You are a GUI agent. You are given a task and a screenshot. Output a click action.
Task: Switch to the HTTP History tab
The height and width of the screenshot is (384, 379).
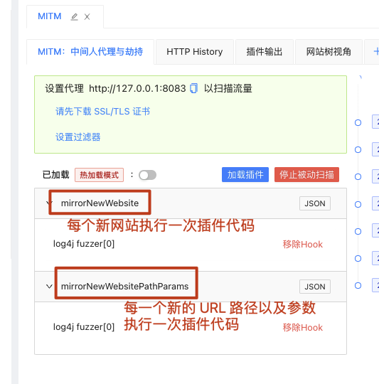tap(195, 52)
